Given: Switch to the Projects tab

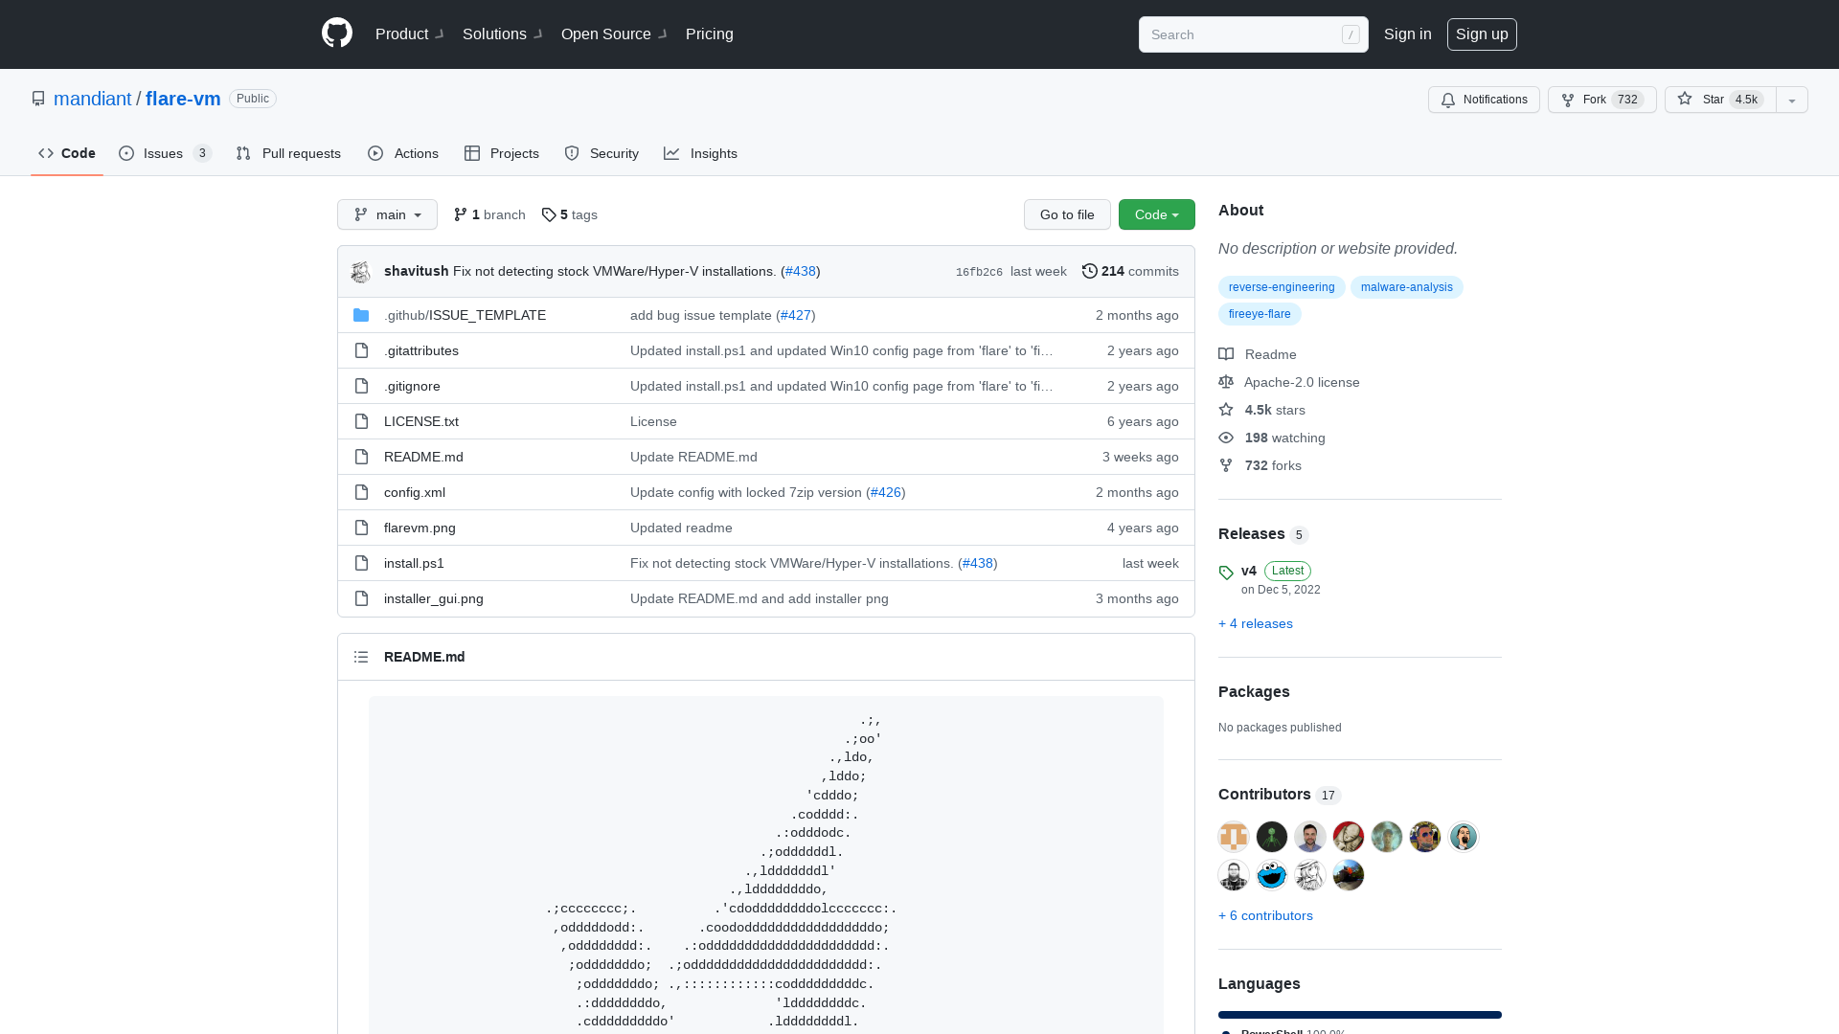Looking at the screenshot, I should pyautogui.click(x=502, y=153).
